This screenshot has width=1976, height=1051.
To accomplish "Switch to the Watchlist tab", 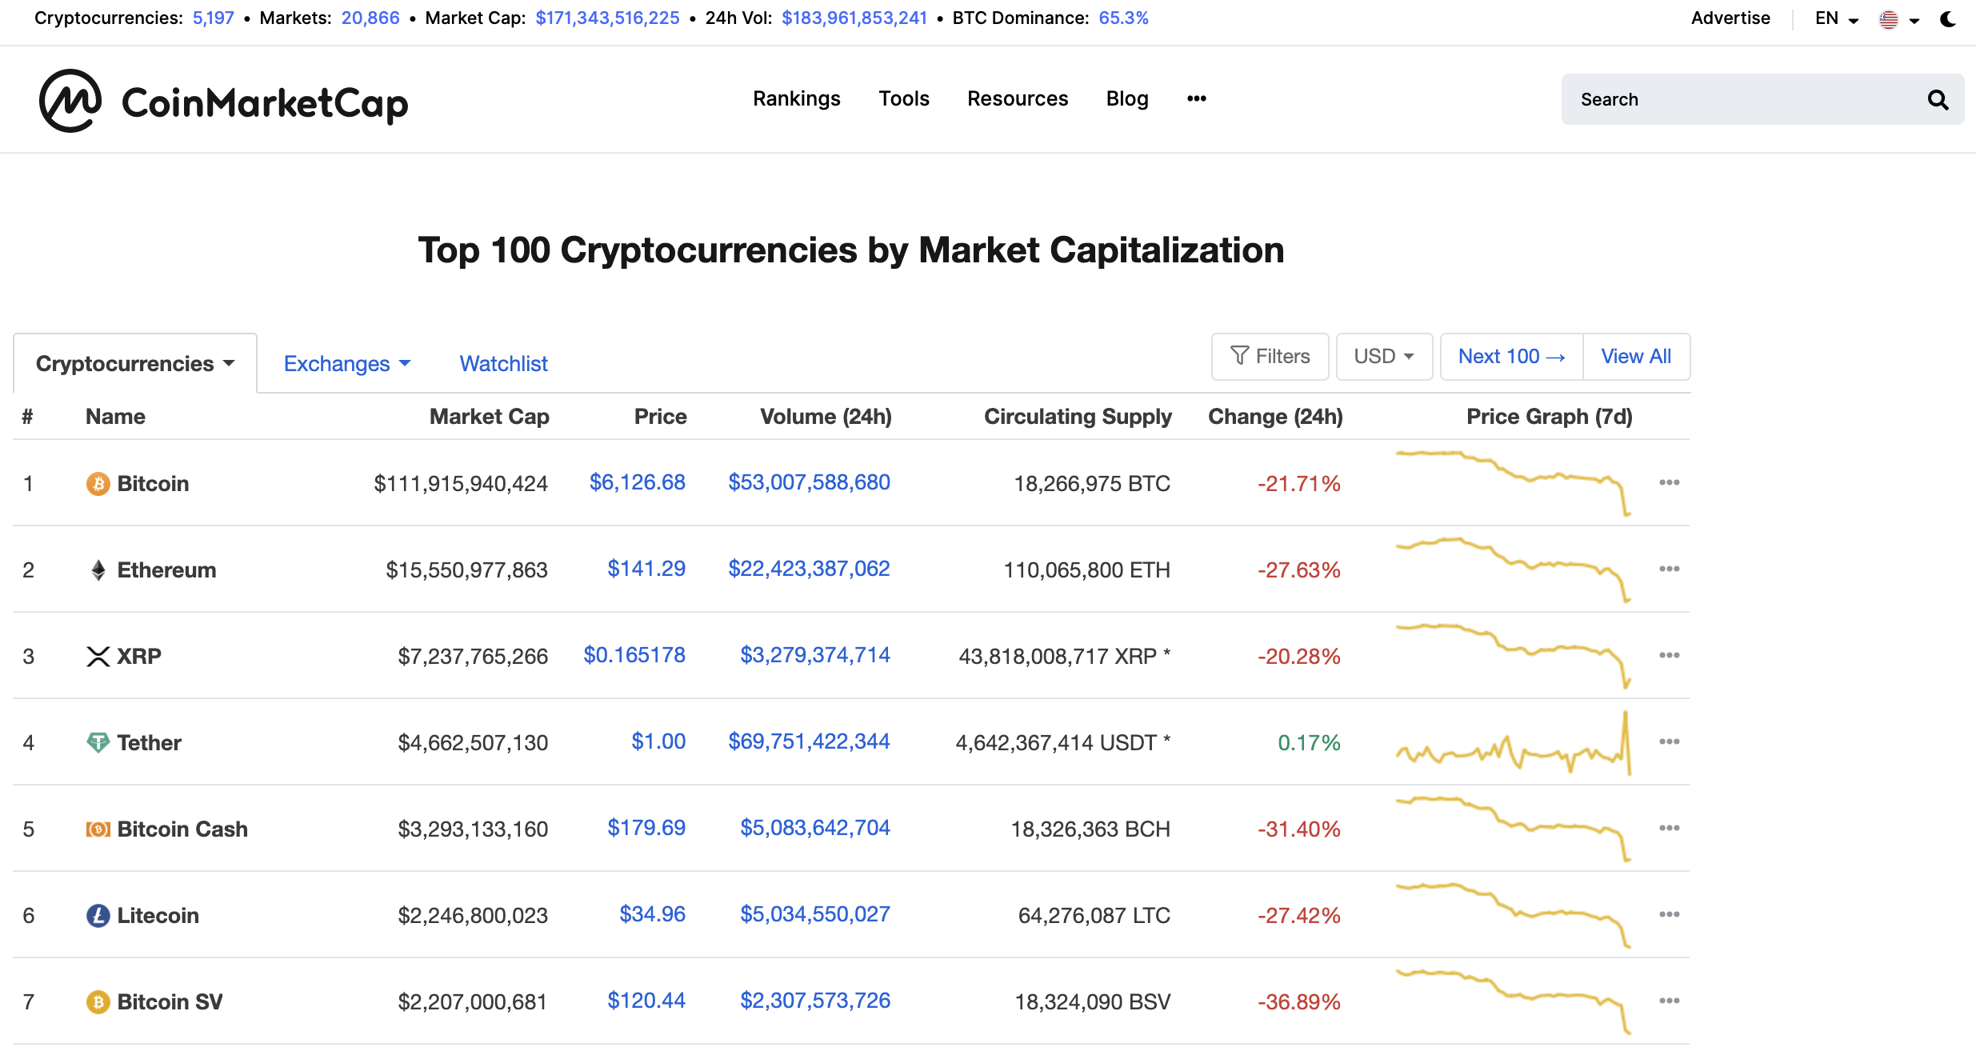I will pyautogui.click(x=503, y=364).
